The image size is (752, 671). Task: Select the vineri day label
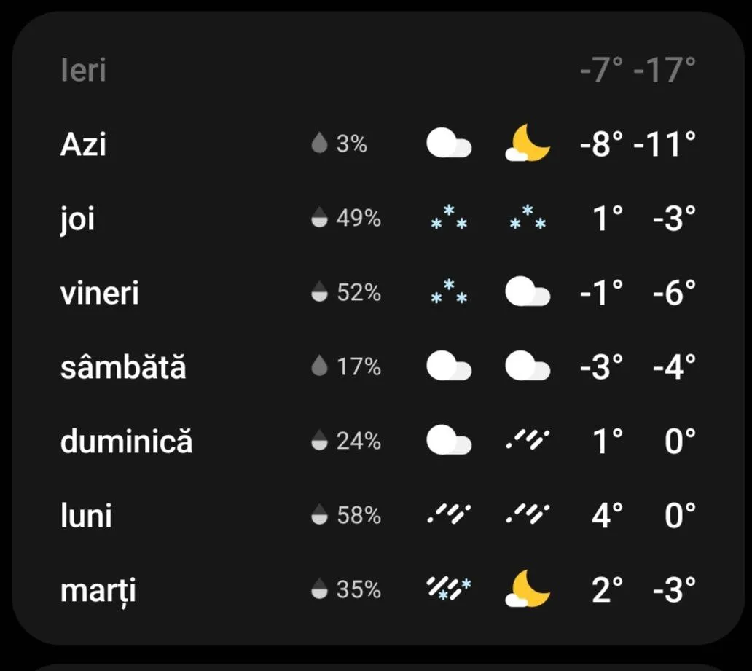pos(99,293)
